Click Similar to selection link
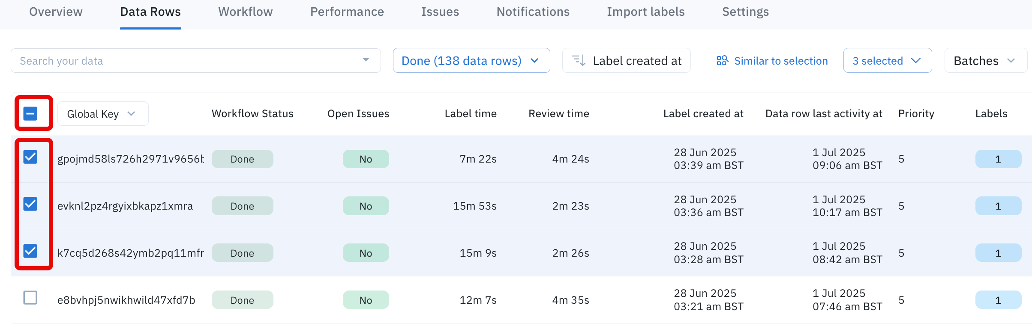This screenshot has height=332, width=1032. pyautogui.click(x=781, y=61)
